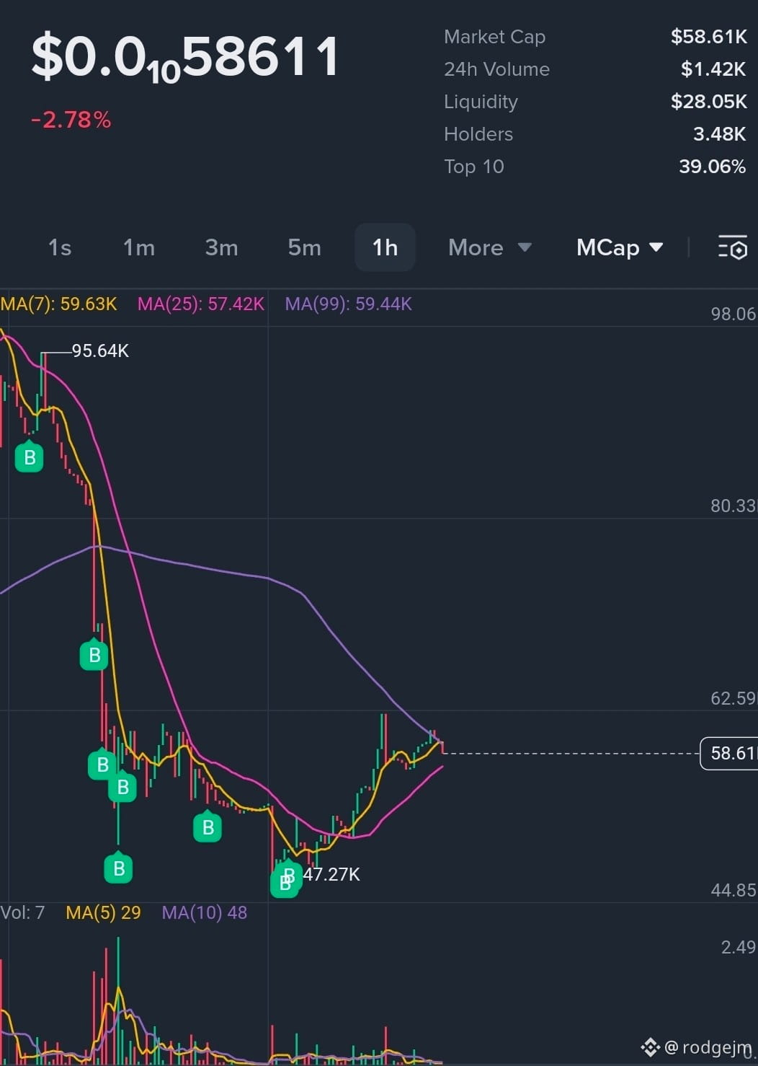
Task: Click the volume MA(10) 48 label
Action: coord(204,912)
